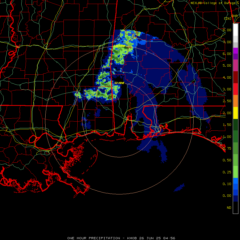Click the 100 NMI range ring label

119,46
